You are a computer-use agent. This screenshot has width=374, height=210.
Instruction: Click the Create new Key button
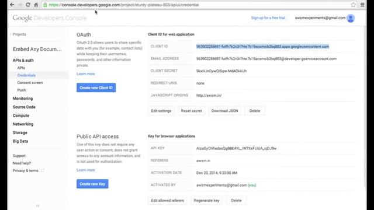tap(92, 184)
